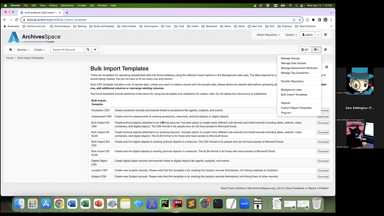Reload the page in Chrome
This screenshot has height=216, width=384.
16,20
